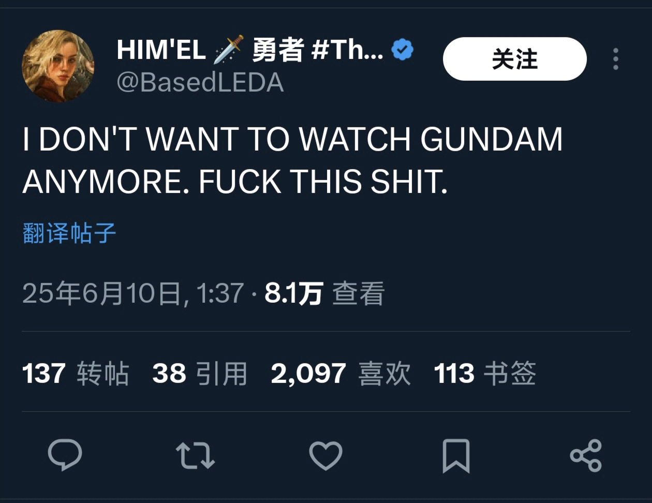Click the 8.1万 查看 view count

[x=324, y=293]
